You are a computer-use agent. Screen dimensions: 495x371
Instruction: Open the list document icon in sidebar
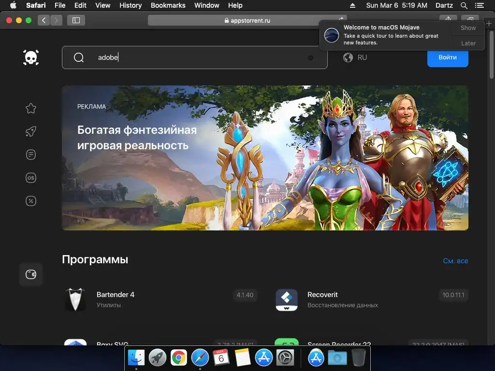(x=31, y=155)
